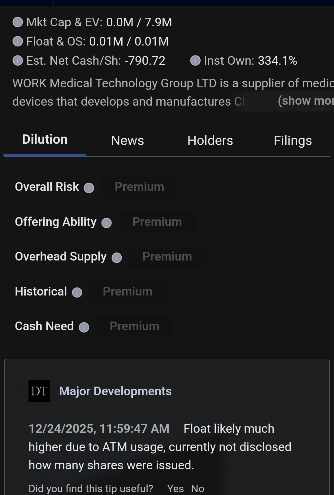
Task: Go to the Filings tab
Action: click(x=293, y=141)
